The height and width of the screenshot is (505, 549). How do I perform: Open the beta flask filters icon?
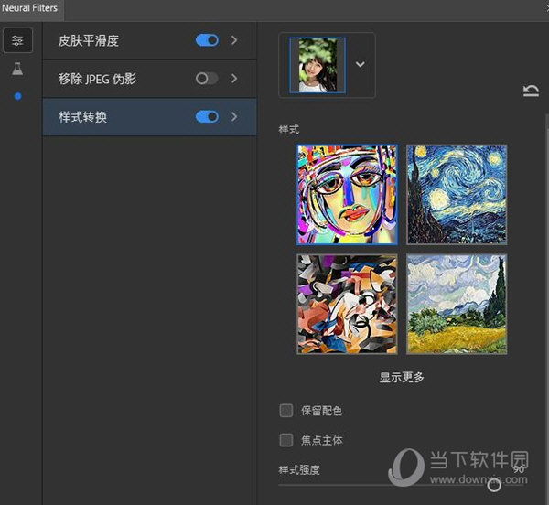pyautogui.click(x=17, y=69)
